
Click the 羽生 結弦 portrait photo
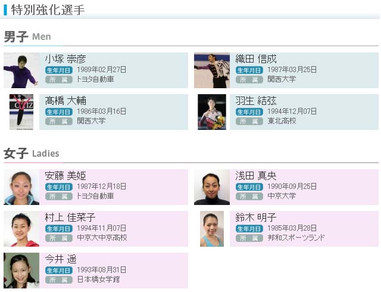point(211,112)
